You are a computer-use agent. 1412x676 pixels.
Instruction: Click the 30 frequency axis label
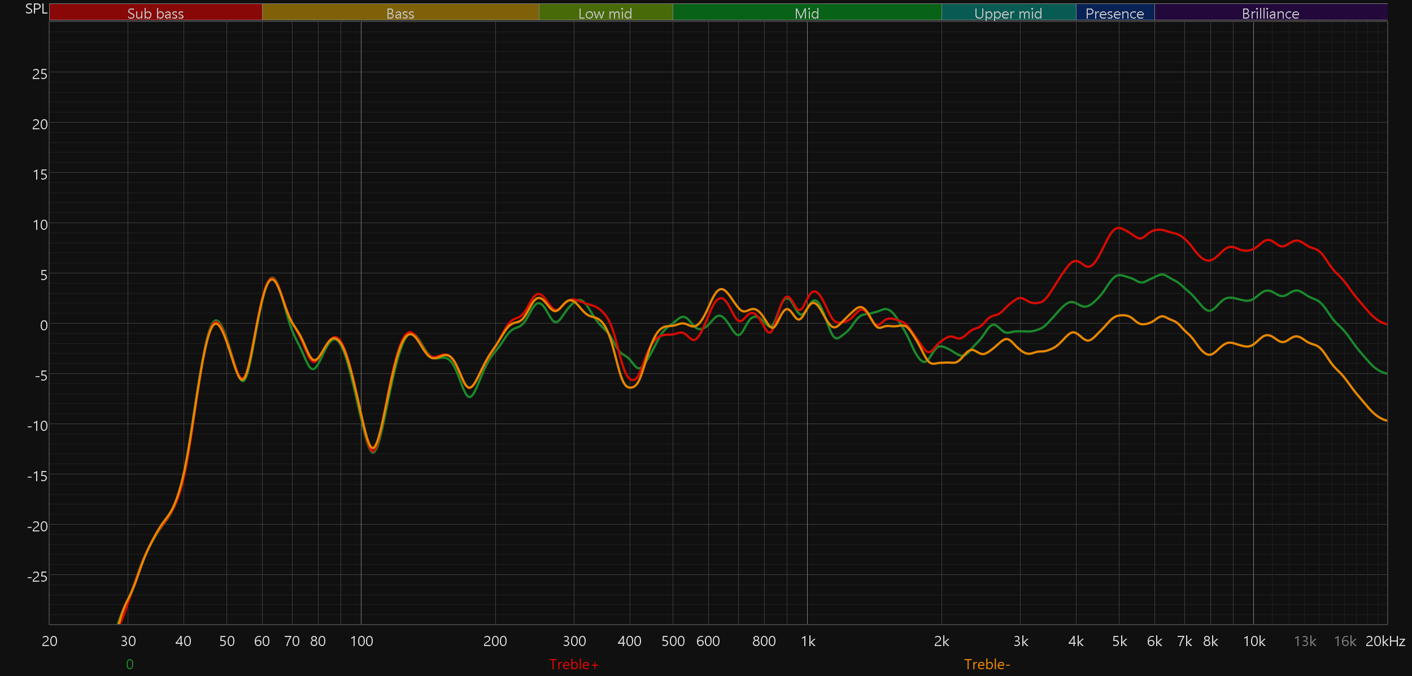pyautogui.click(x=128, y=641)
